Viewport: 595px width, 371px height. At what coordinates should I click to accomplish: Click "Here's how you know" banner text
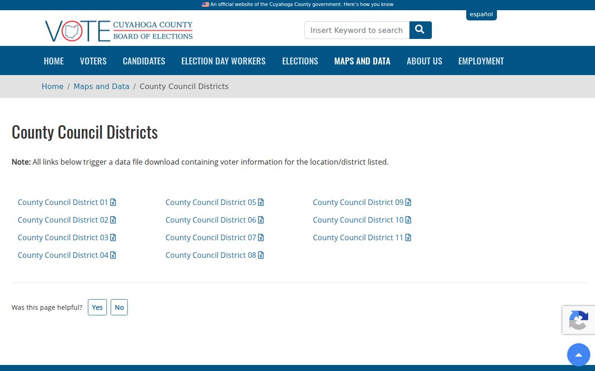(368, 4)
